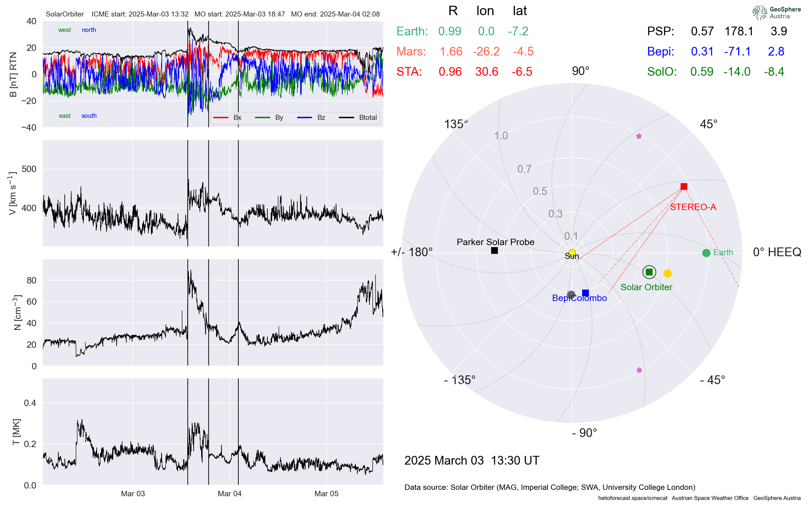
Task: Click the orange circle beside Solar Orbiter
Action: coord(667,273)
